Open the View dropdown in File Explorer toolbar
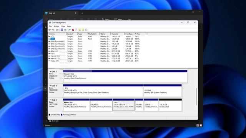 [x=119, y=20]
